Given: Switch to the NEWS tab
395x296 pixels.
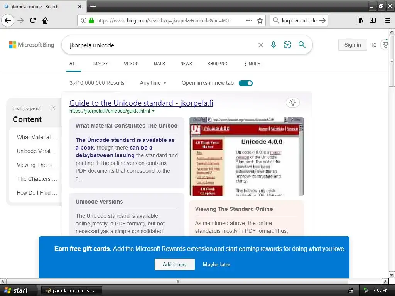Looking at the screenshot, I should (186, 64).
